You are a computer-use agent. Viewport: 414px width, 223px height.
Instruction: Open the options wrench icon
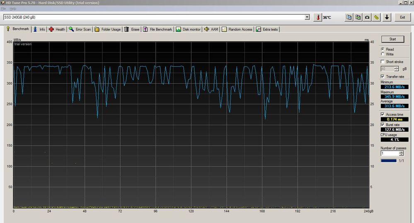click(x=377, y=17)
